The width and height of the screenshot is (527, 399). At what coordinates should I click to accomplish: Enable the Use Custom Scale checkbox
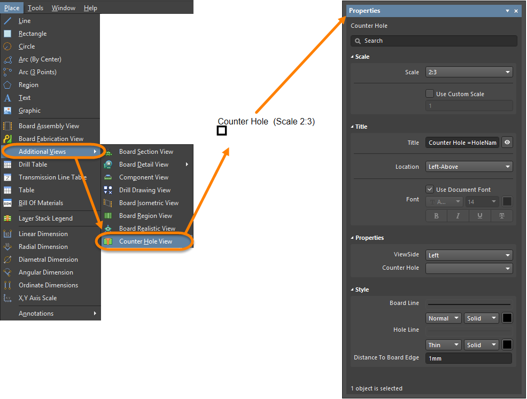click(x=430, y=93)
